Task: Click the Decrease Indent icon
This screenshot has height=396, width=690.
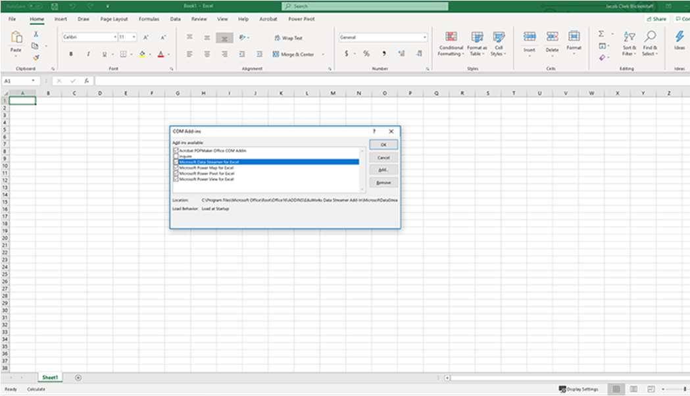Action: 242,54
